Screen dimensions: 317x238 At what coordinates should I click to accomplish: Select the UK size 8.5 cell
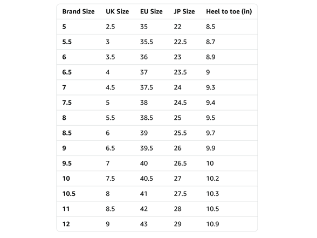pyautogui.click(x=111, y=209)
